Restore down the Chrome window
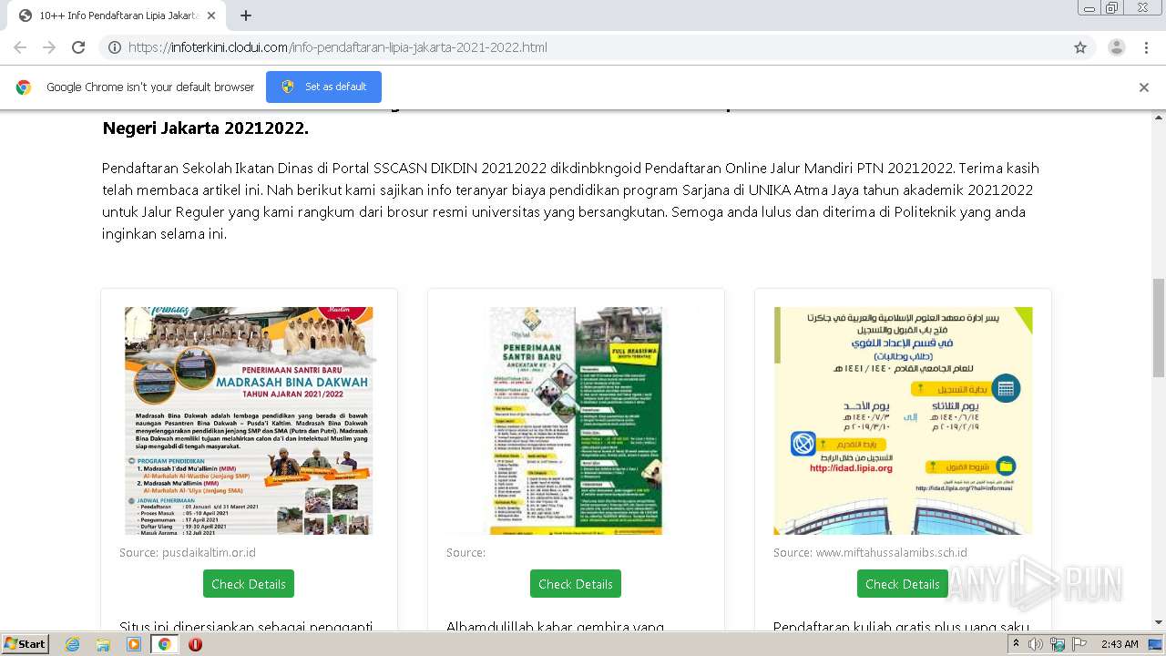The height and width of the screenshot is (656, 1166). 1112,8
